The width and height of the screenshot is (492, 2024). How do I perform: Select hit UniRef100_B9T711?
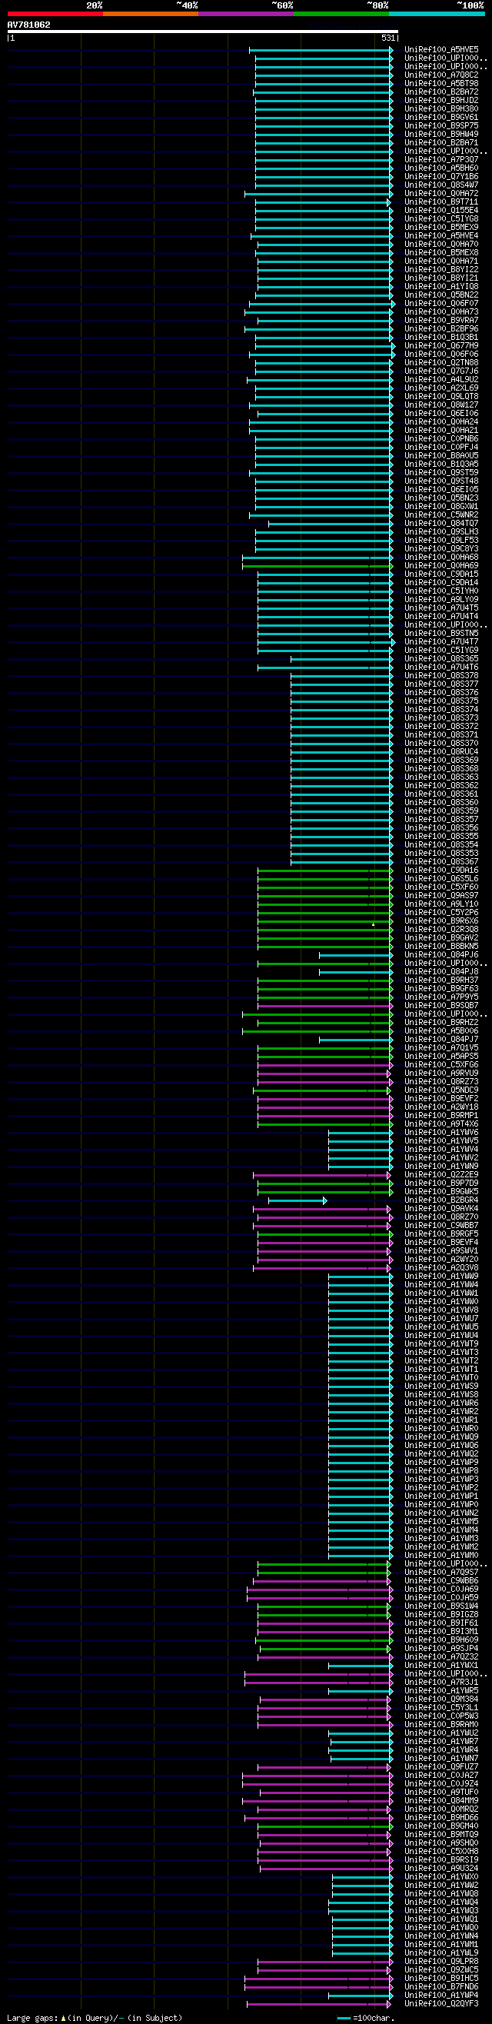[x=441, y=202]
